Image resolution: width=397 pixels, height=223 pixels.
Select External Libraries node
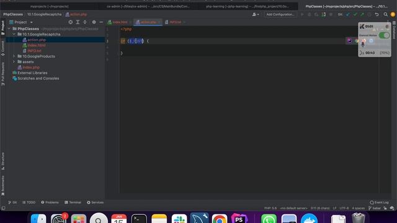[x=32, y=73]
